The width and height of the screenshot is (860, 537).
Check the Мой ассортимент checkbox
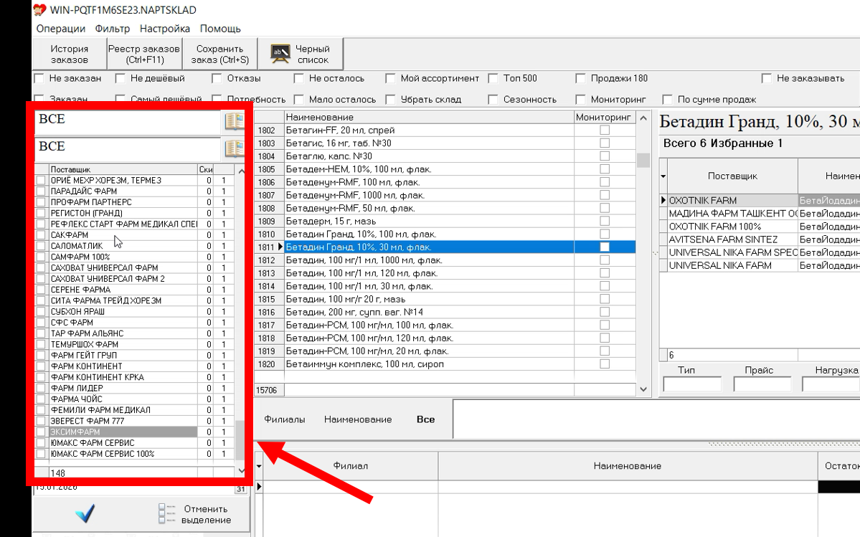(x=390, y=78)
